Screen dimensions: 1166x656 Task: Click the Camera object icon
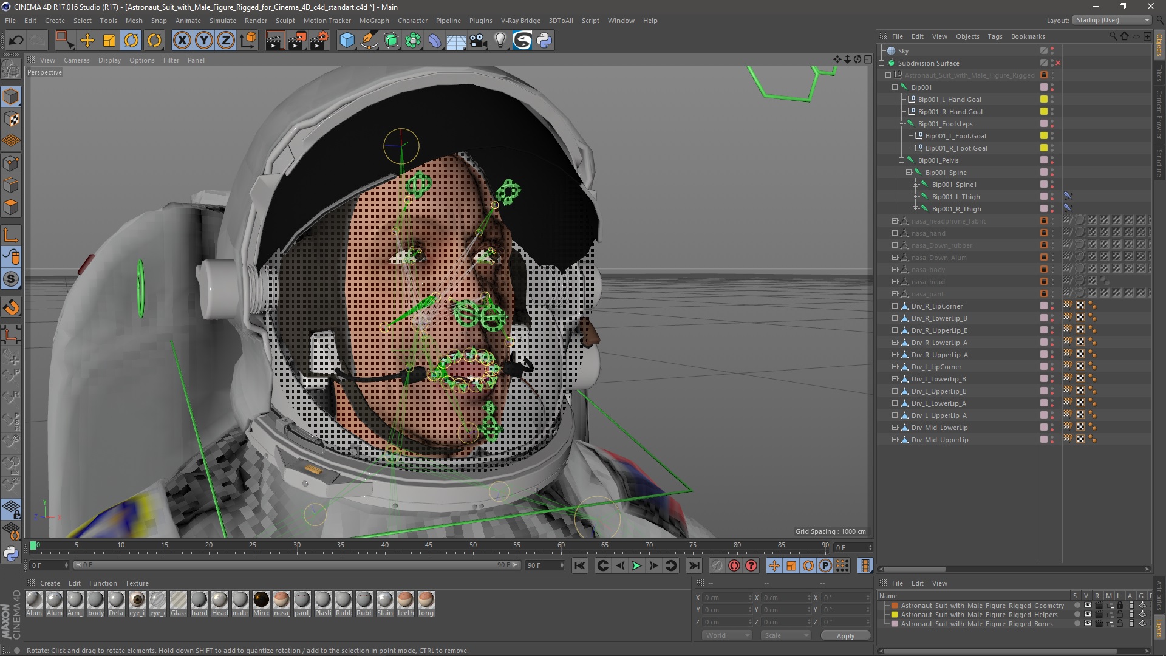tap(479, 41)
